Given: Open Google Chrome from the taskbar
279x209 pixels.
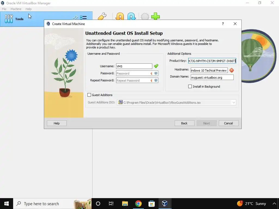Looking at the screenshot, I should (x=138, y=204).
